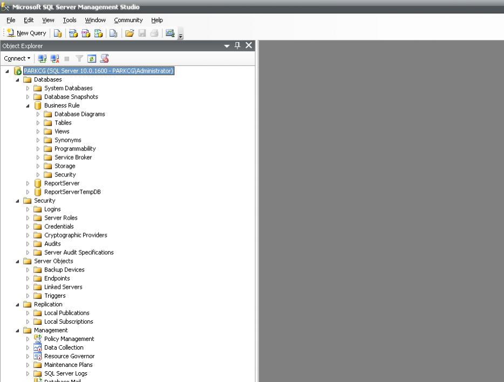Close the Object Explorer panel

(x=249, y=45)
